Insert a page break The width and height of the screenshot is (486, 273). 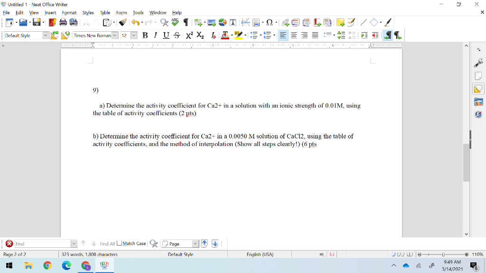(245, 22)
